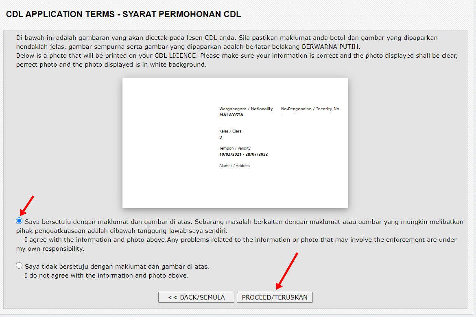Click the 'Alamat / Address' label
This screenshot has width=476, height=317.
pyautogui.click(x=234, y=166)
